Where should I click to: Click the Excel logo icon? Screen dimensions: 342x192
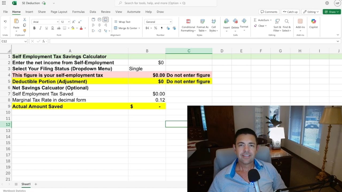(14, 3)
